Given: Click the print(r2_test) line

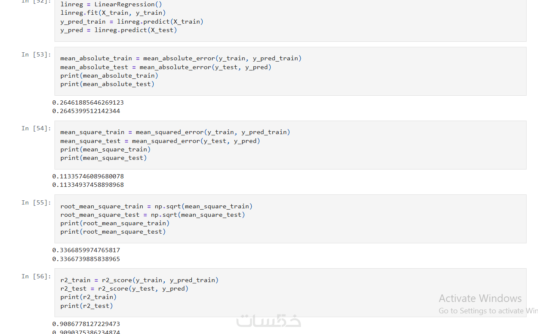Looking at the screenshot, I should point(87,306).
